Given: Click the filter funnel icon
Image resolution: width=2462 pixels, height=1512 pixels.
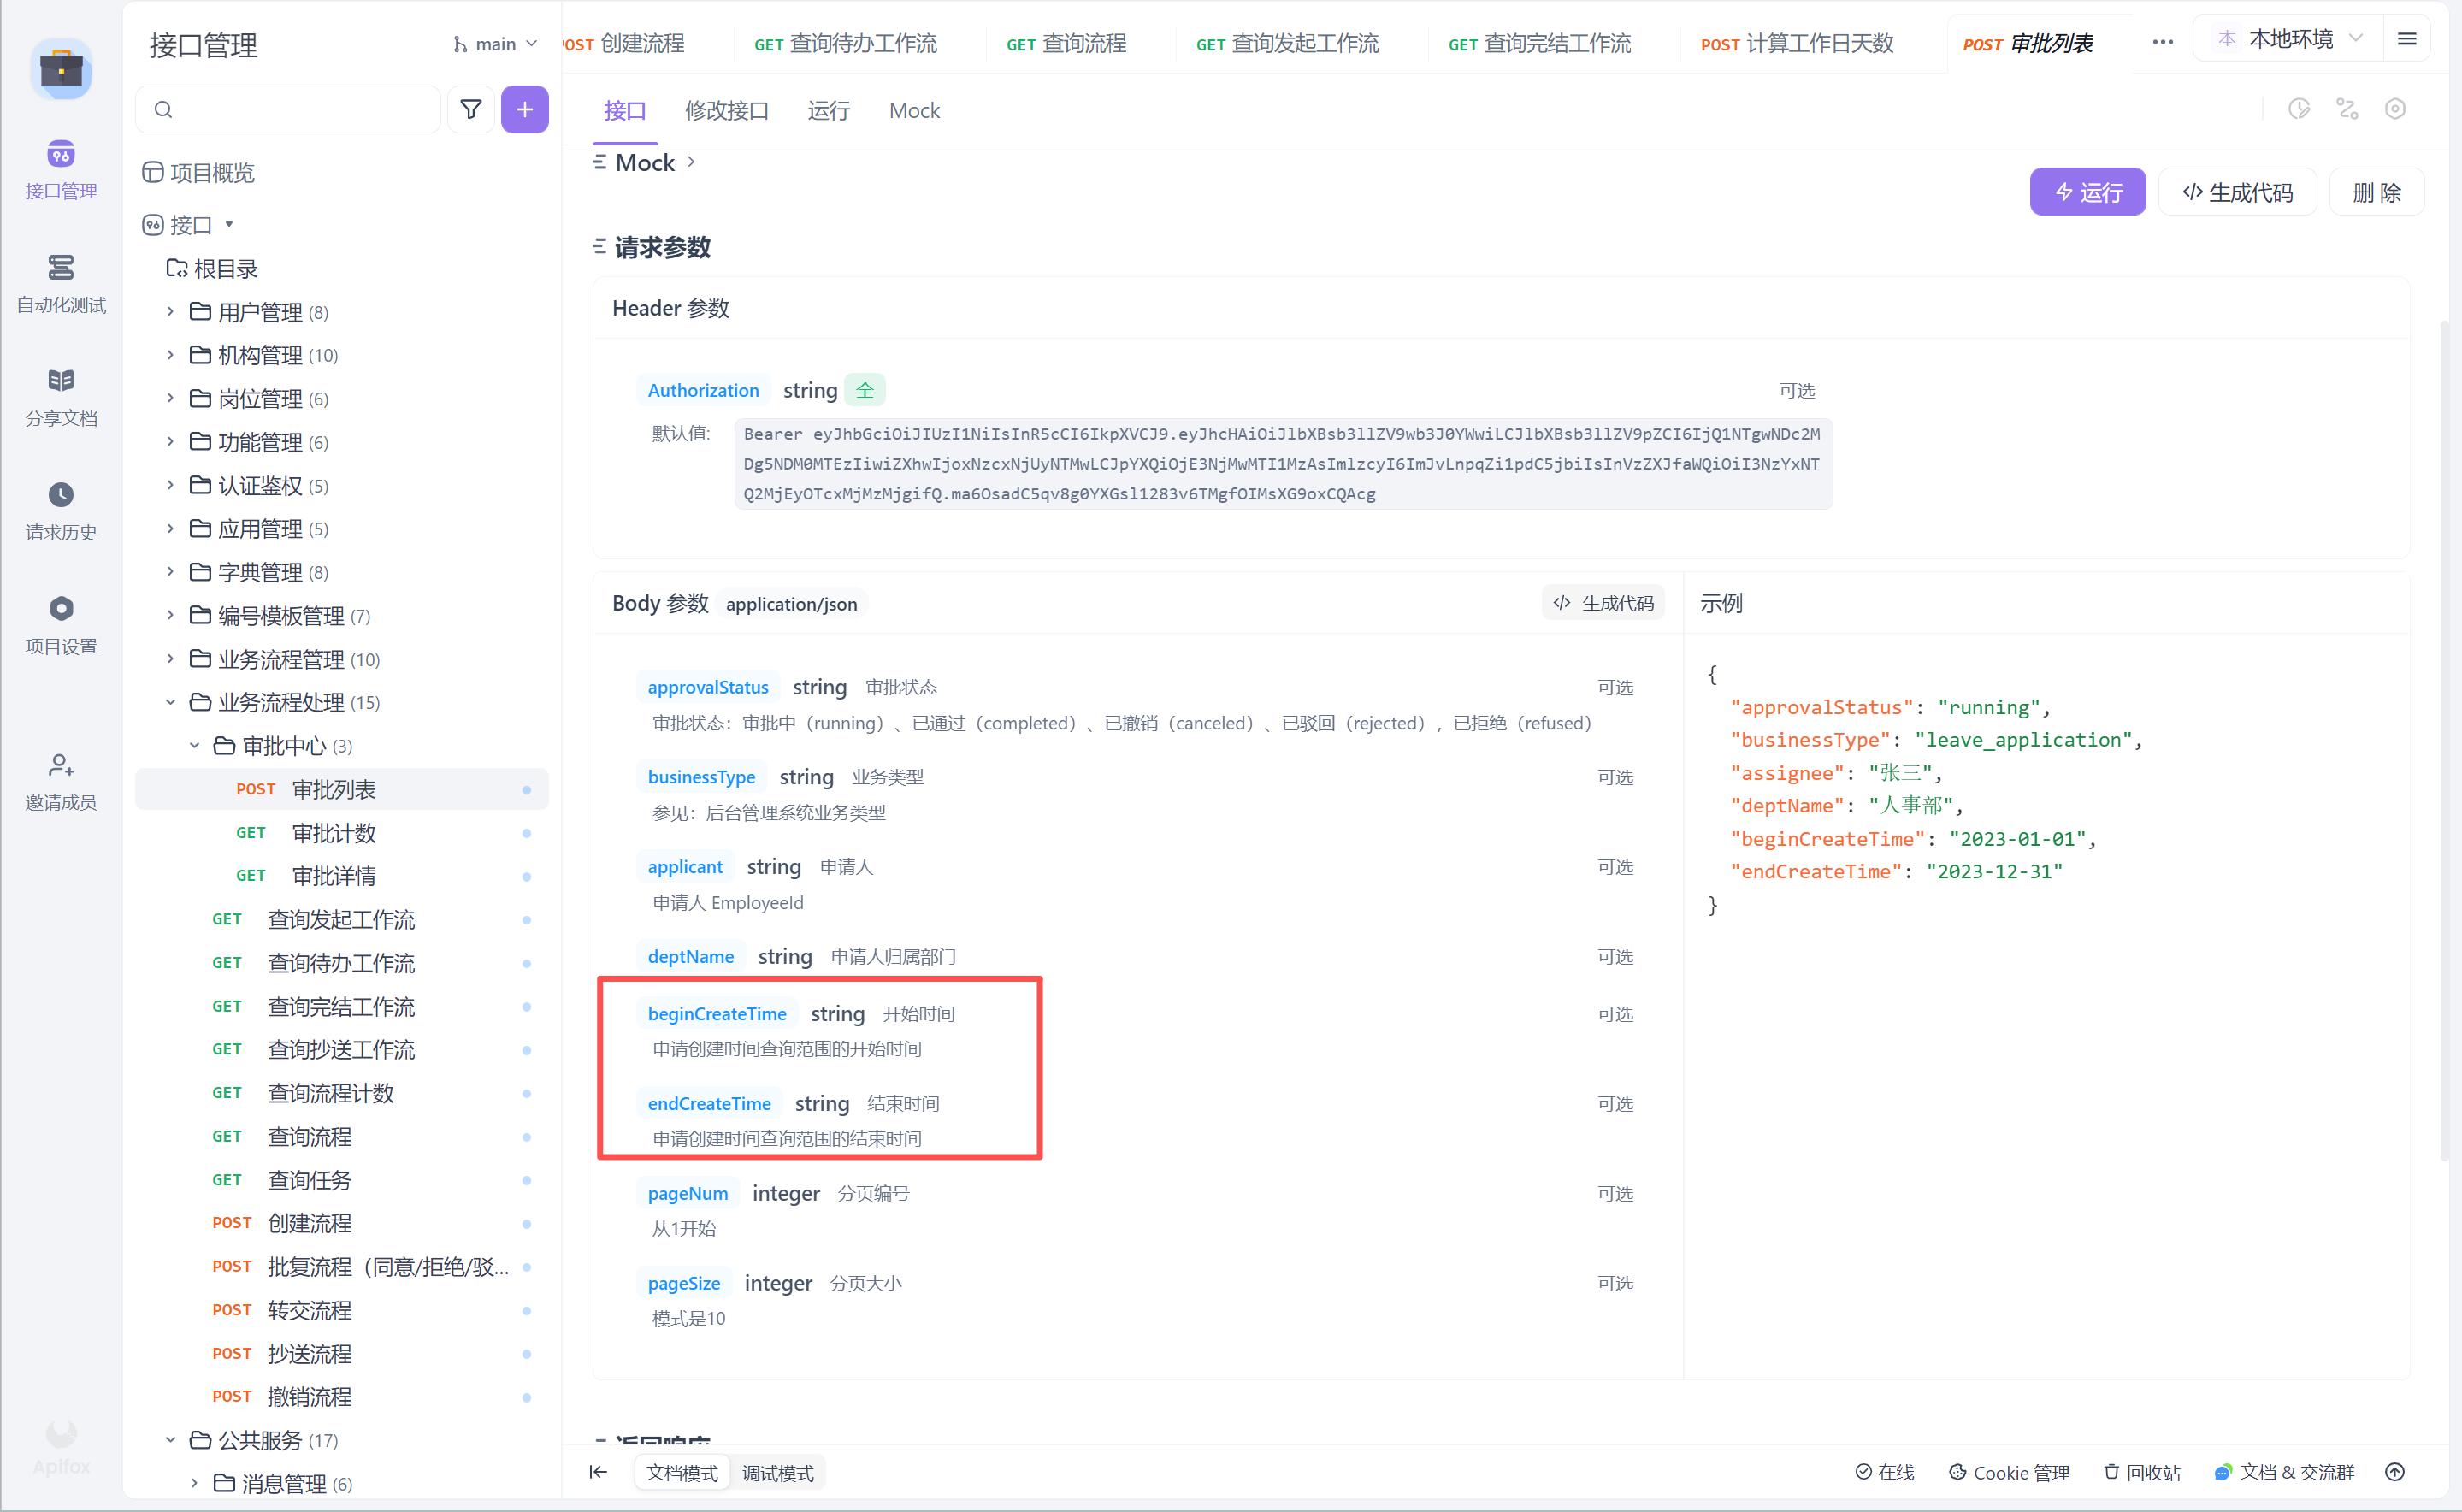Looking at the screenshot, I should [470, 110].
